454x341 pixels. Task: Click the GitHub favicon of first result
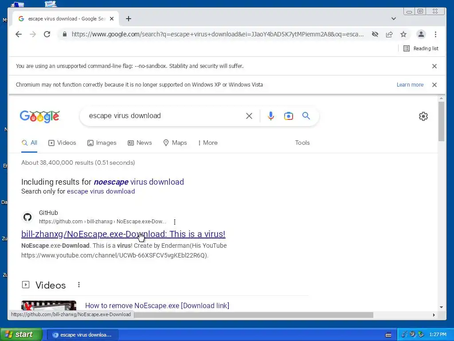27,217
